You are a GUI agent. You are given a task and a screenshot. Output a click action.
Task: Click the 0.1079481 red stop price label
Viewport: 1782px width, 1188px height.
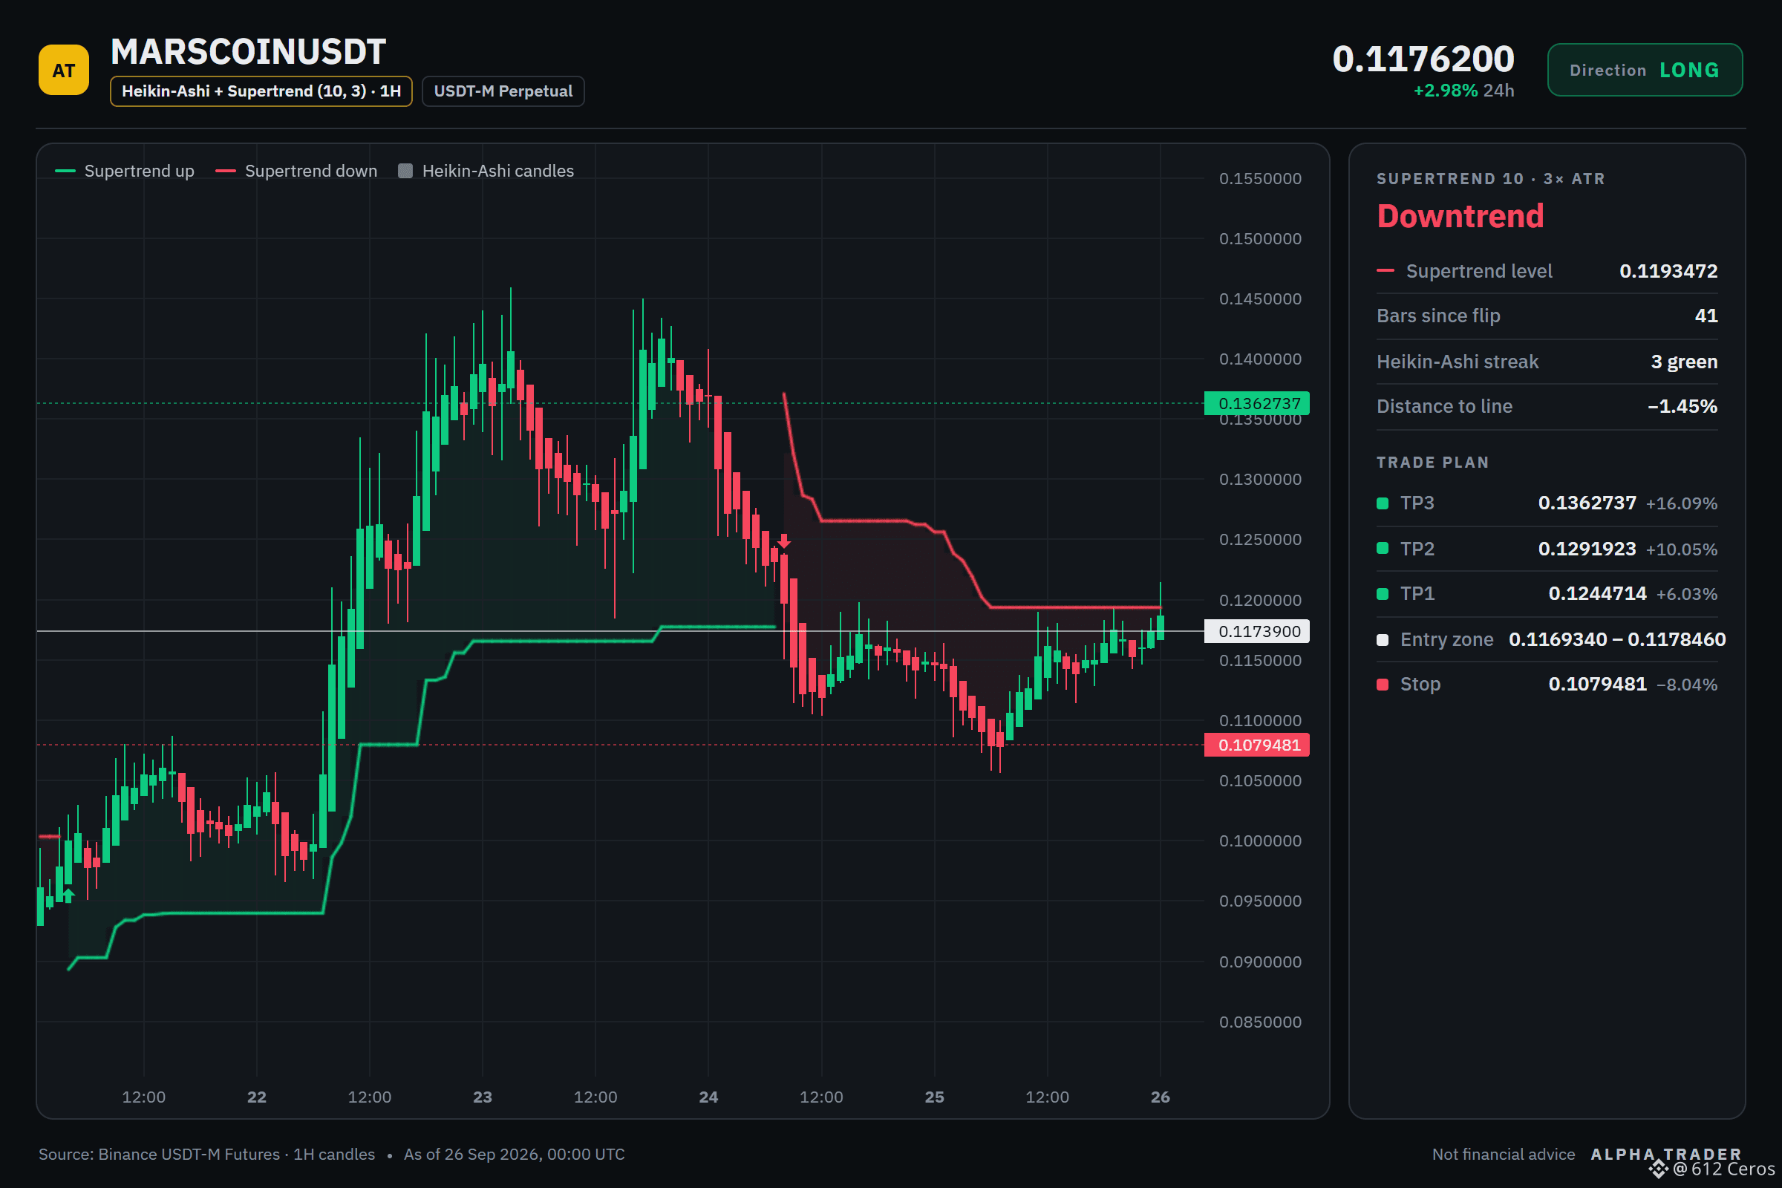1257,745
